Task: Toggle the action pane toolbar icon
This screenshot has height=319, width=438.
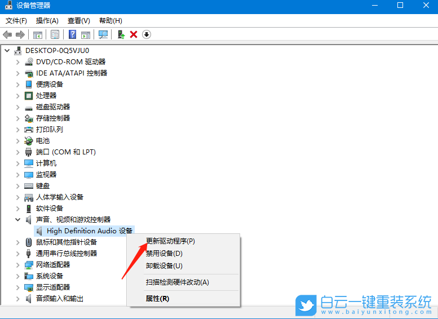Action: (86, 34)
